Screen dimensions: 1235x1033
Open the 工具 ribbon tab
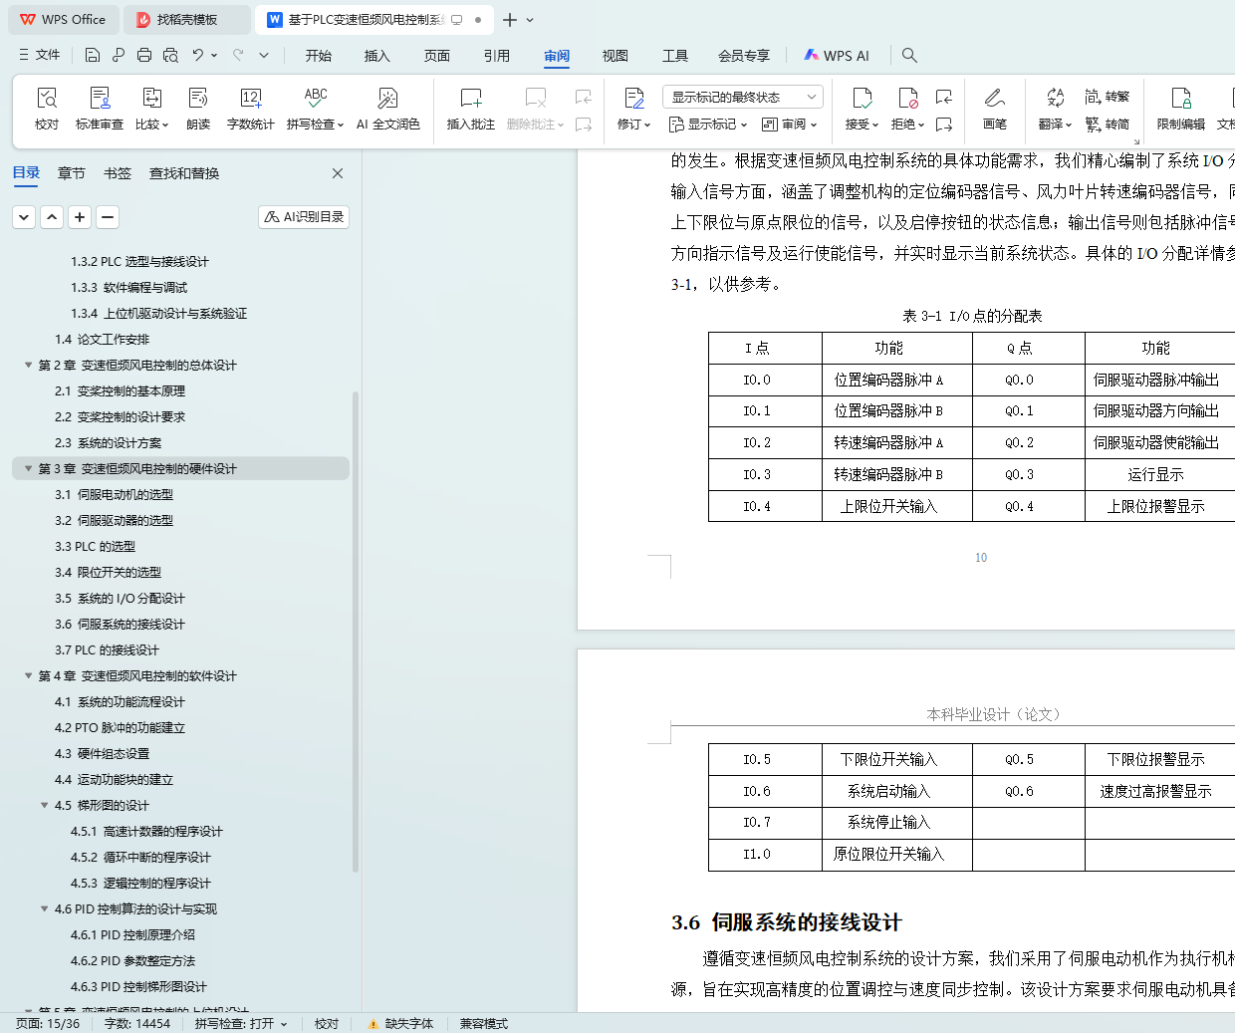tap(675, 56)
